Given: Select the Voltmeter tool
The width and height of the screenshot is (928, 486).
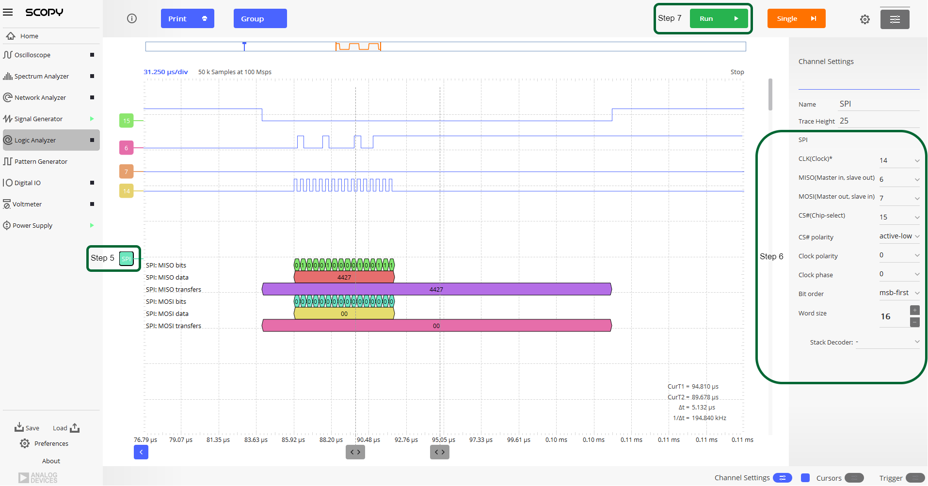Looking at the screenshot, I should coord(28,204).
